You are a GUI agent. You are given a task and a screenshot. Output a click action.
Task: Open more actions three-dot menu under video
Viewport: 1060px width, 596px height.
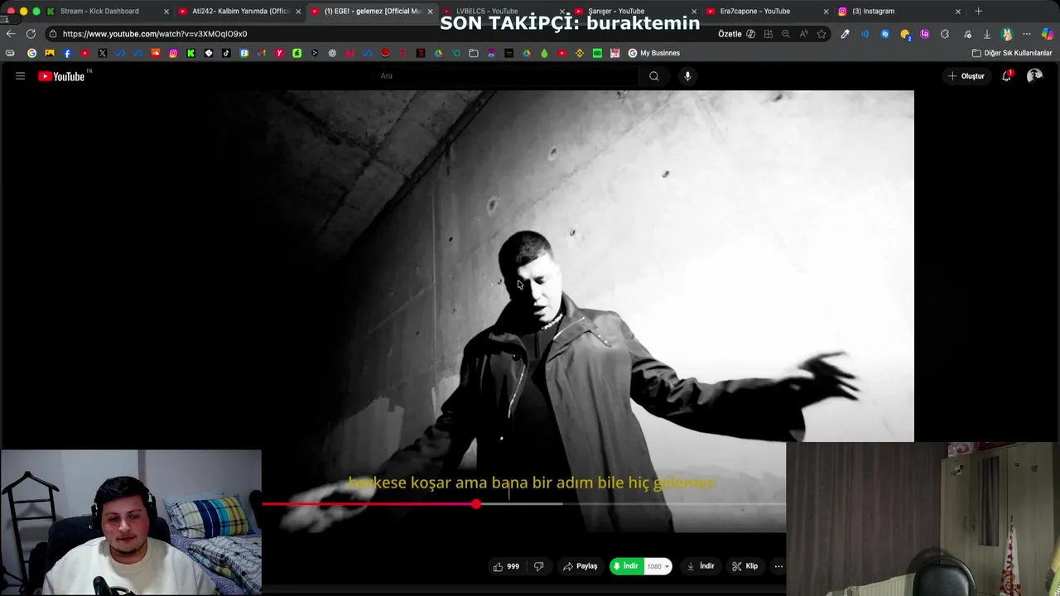pos(778,566)
